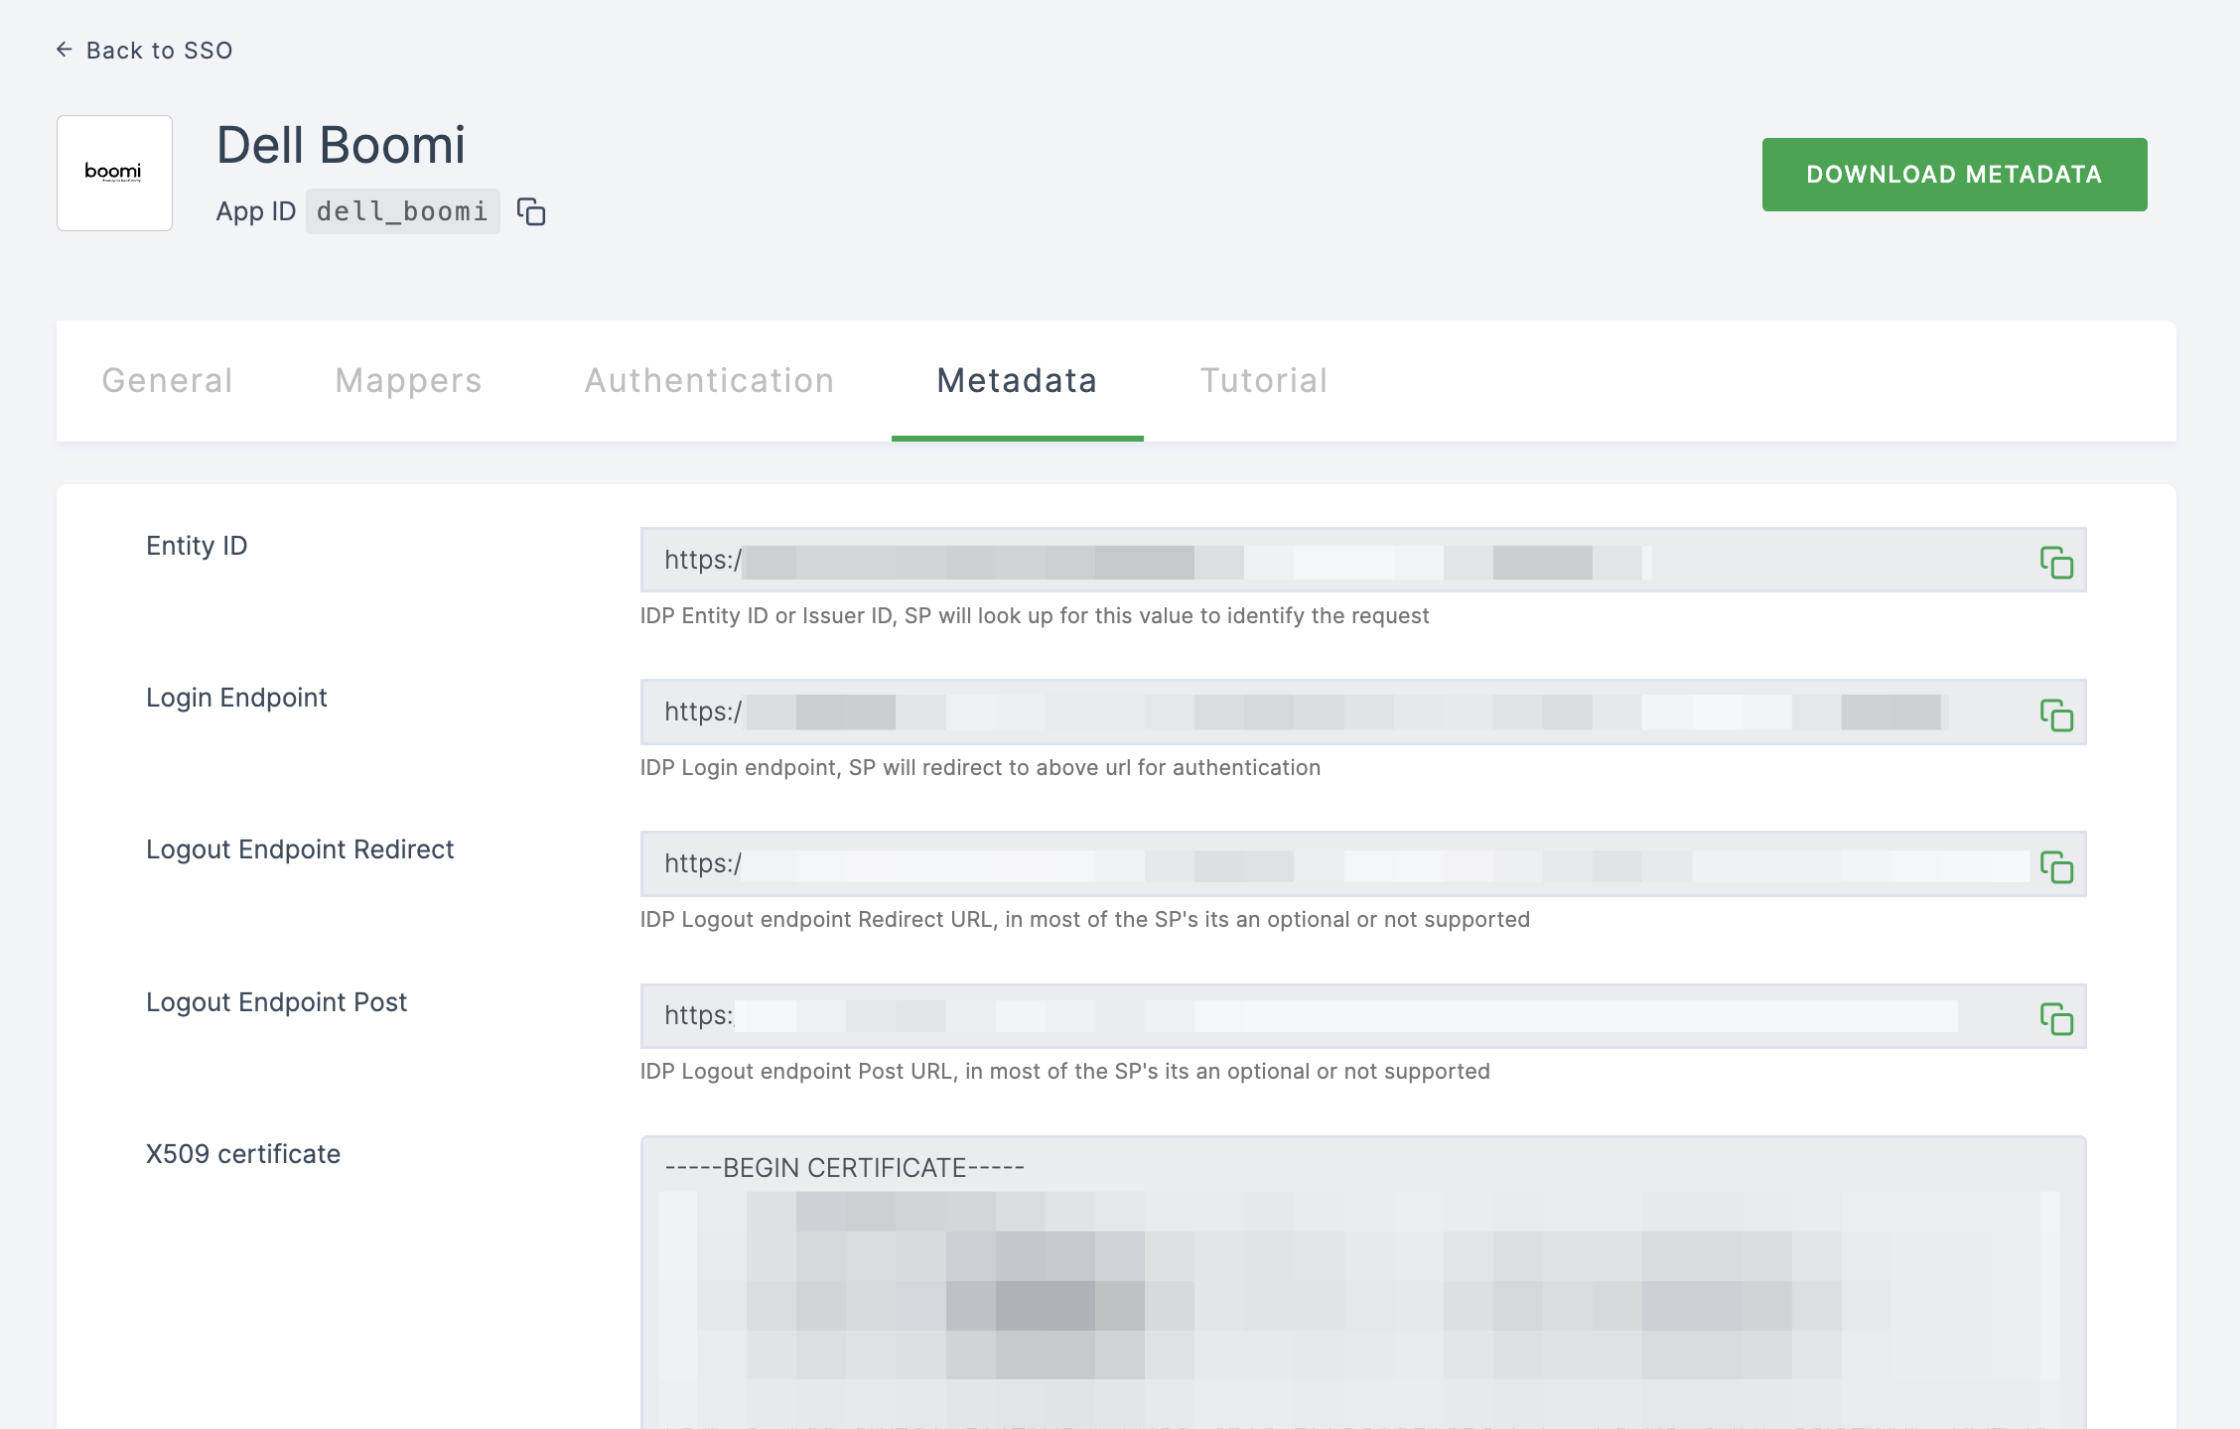Image resolution: width=2240 pixels, height=1429 pixels.
Task: Switch to the General tab
Action: click(167, 380)
